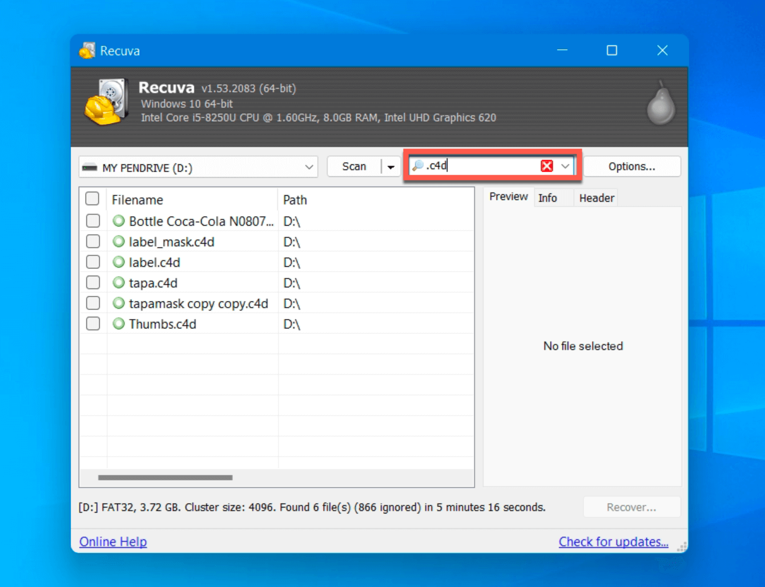Select the label_mask.c4d filename

pos(172,242)
